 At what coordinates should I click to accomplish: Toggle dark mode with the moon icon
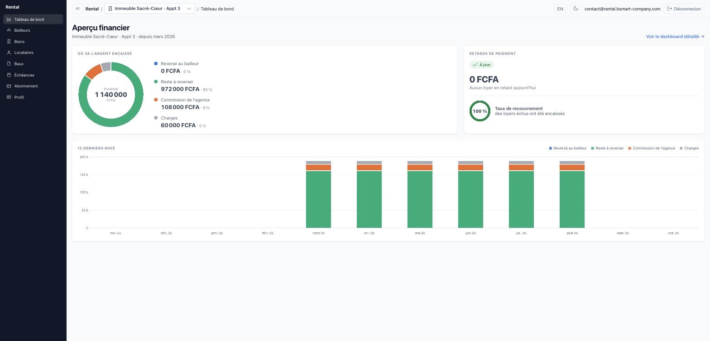(x=576, y=9)
